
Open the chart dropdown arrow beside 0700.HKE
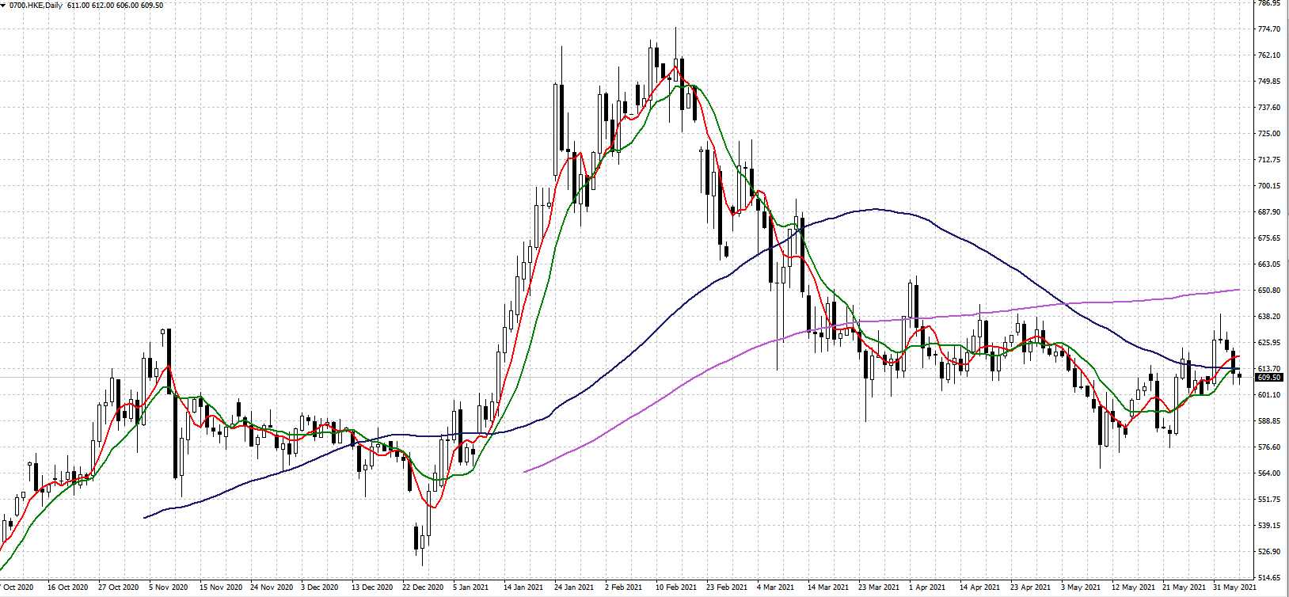pyautogui.click(x=3, y=5)
